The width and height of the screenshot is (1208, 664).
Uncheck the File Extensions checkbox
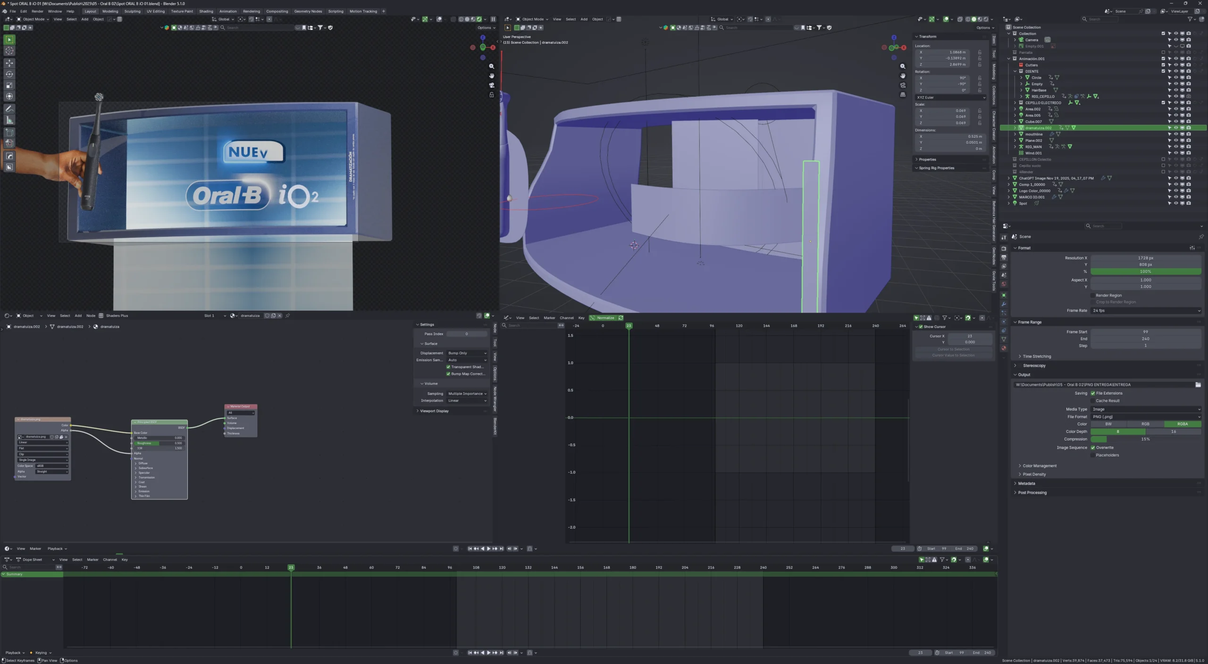[1093, 393]
